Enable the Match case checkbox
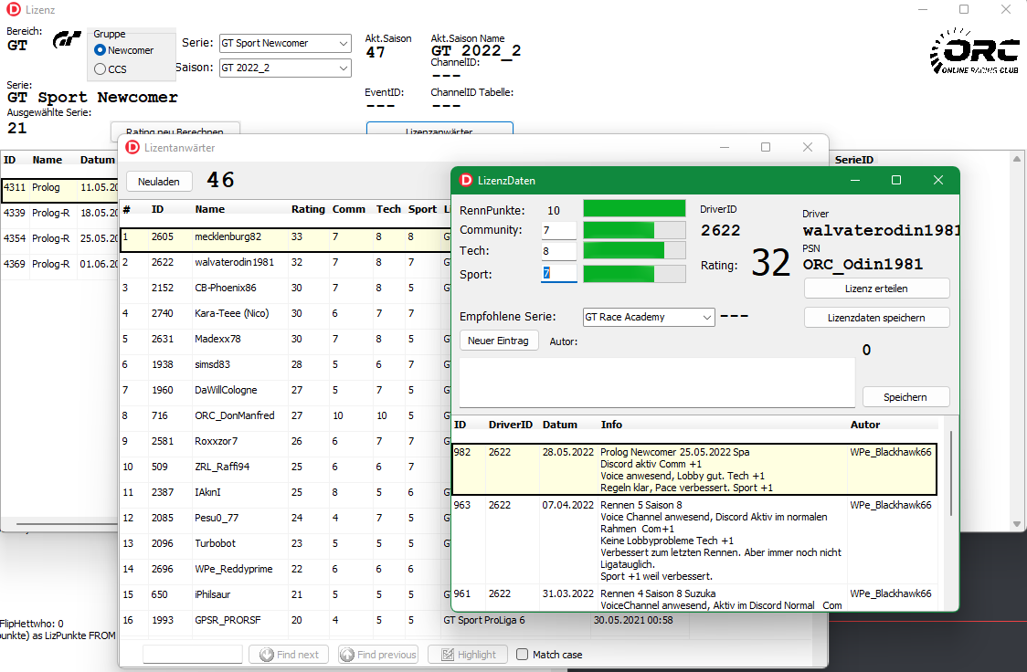This screenshot has width=1027, height=672. tap(523, 655)
